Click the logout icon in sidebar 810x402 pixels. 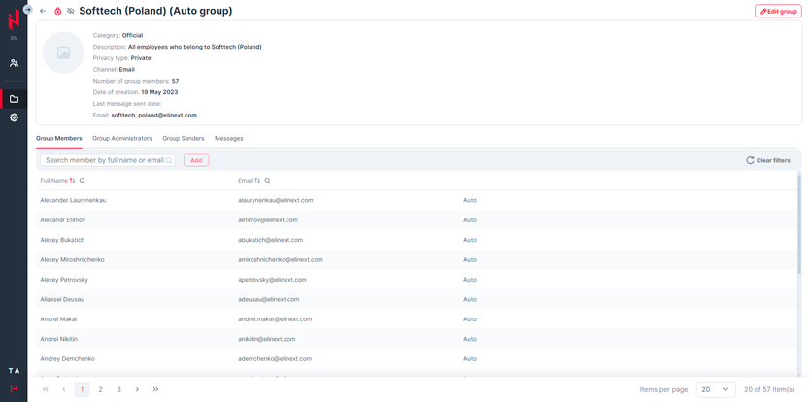(x=14, y=388)
